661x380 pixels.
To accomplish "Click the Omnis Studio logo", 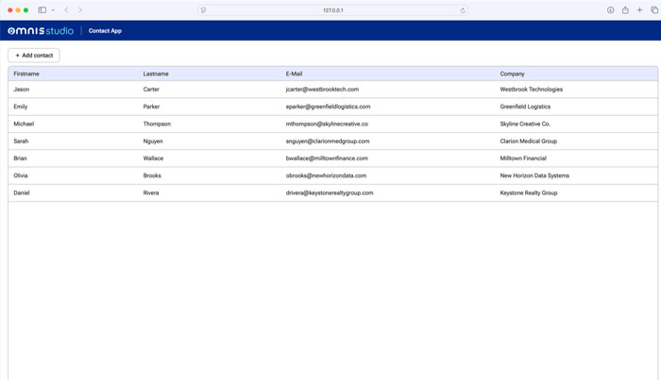I will (x=41, y=31).
